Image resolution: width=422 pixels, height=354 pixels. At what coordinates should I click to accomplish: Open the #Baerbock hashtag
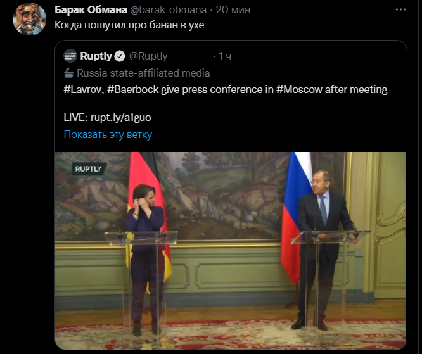pos(133,89)
